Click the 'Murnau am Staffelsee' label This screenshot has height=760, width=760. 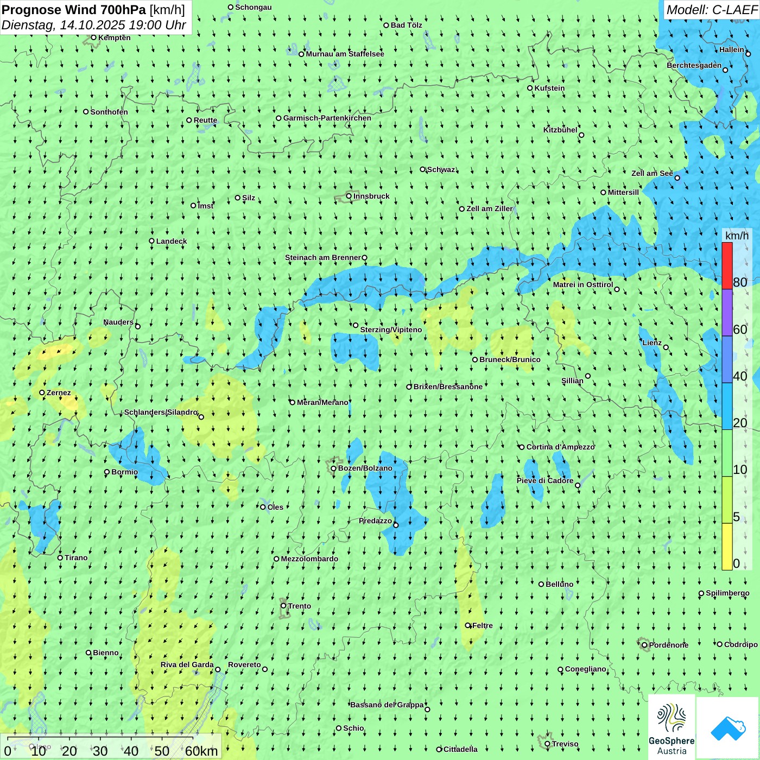point(345,54)
